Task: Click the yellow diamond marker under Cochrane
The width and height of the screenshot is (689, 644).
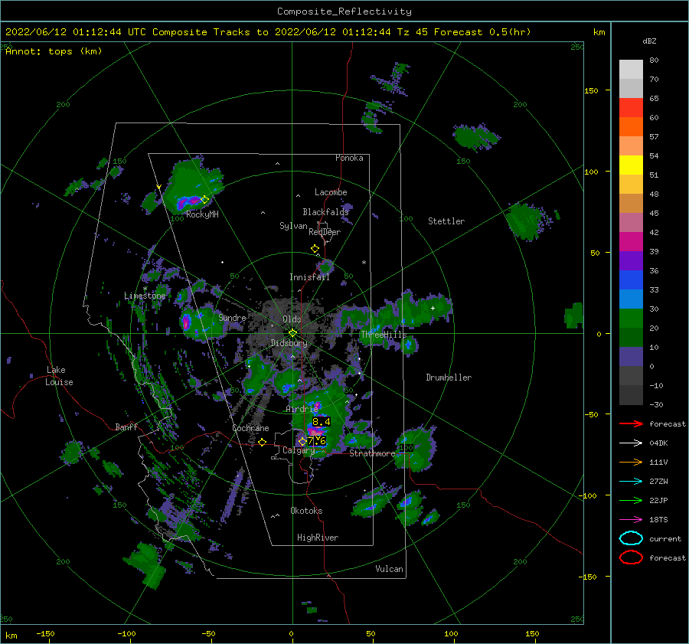Action: tap(262, 442)
